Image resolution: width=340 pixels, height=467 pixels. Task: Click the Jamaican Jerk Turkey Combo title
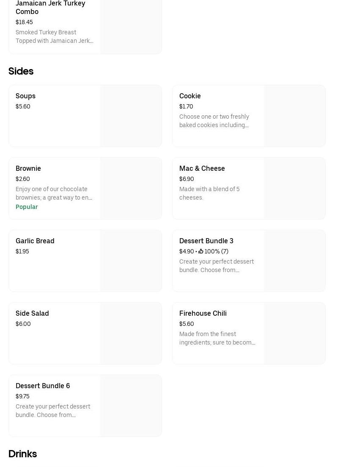pyautogui.click(x=50, y=7)
